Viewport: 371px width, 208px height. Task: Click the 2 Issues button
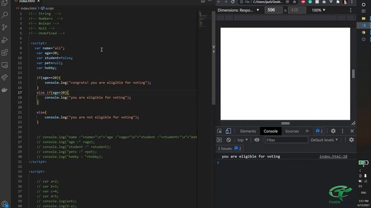230,148
